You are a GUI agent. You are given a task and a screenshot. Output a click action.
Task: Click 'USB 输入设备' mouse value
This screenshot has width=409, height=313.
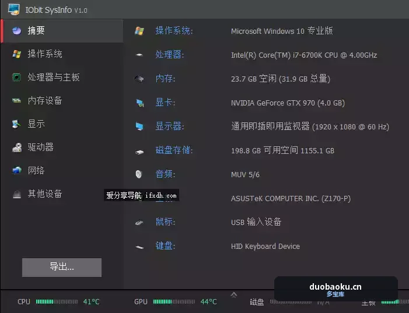256,222
